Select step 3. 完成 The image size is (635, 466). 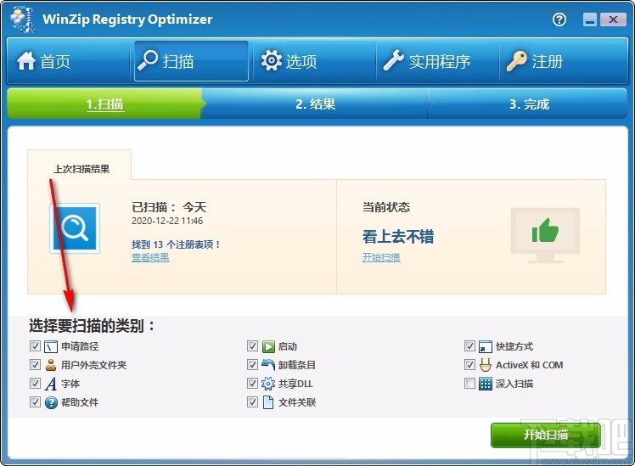(x=529, y=104)
